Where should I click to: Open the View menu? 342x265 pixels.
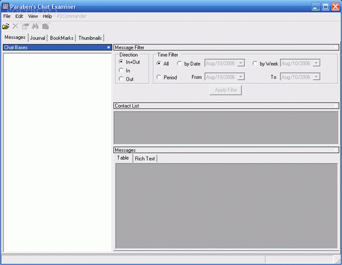click(x=33, y=16)
